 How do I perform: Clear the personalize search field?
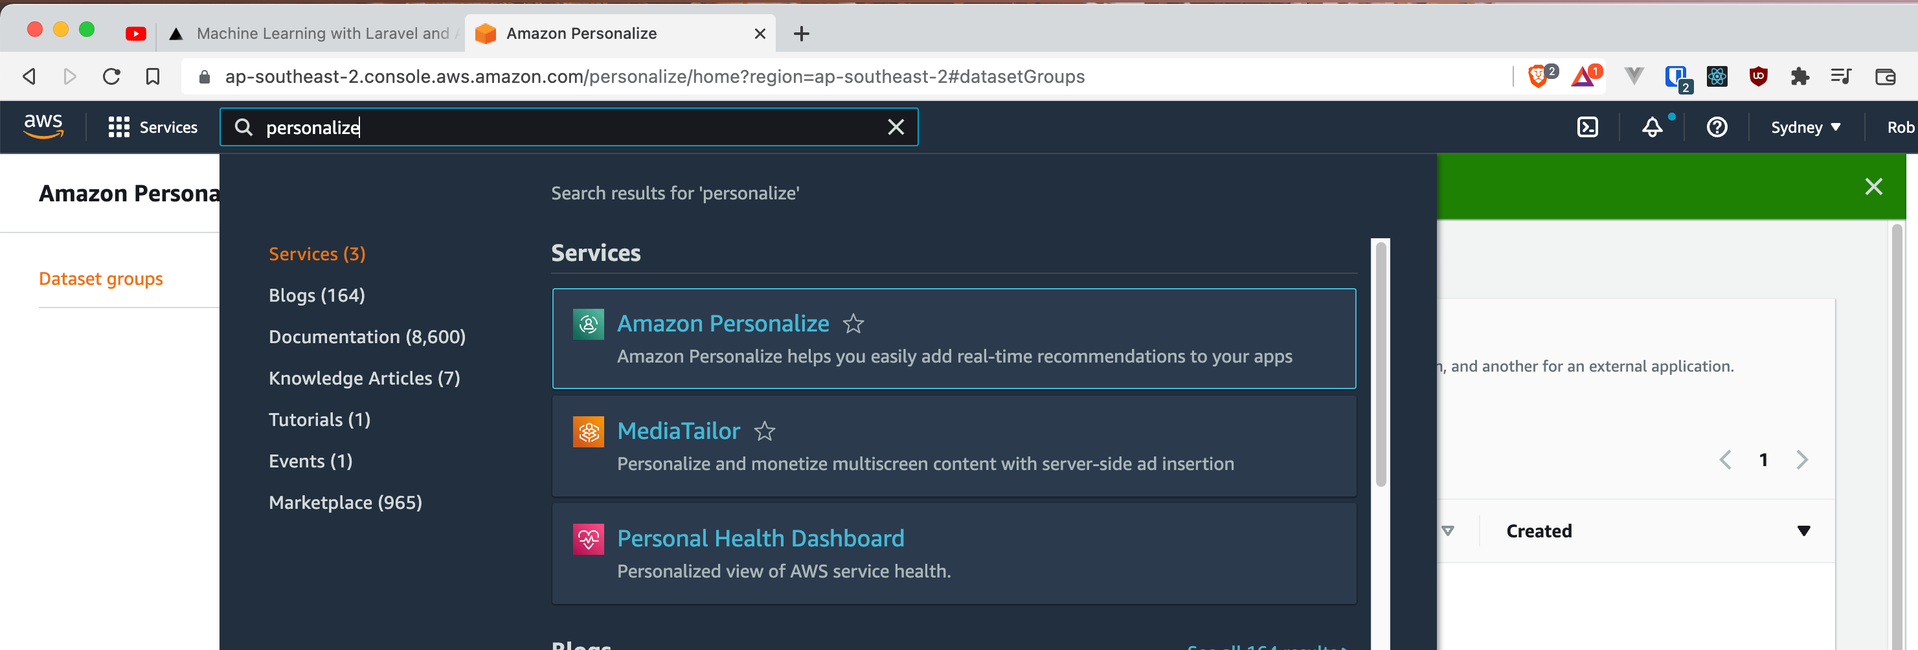pyautogui.click(x=896, y=127)
